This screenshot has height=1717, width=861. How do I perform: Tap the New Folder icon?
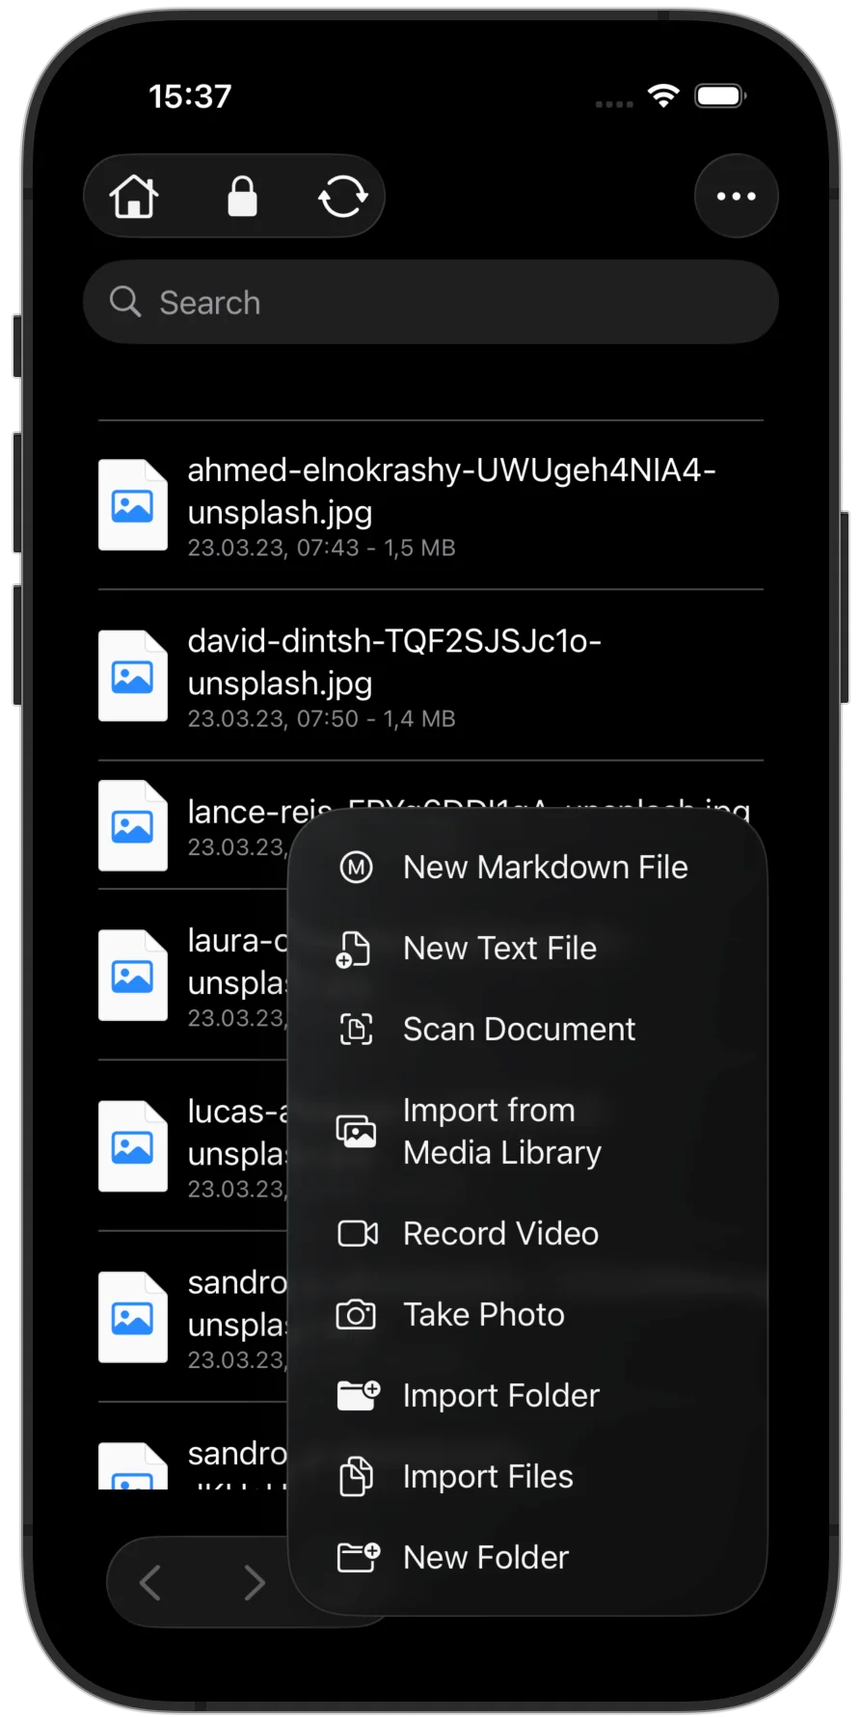point(358,1558)
